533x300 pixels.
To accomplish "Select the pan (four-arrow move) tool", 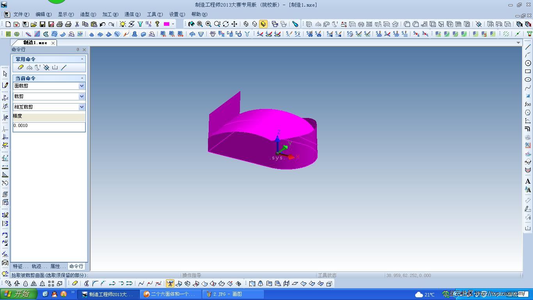I will (x=234, y=24).
